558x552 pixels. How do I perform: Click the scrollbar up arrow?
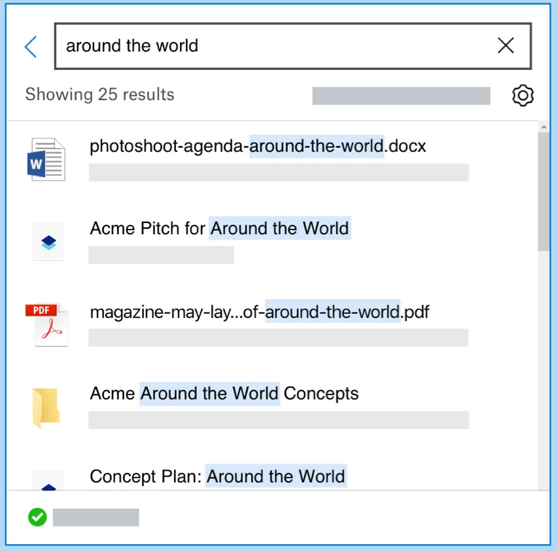[544, 127]
